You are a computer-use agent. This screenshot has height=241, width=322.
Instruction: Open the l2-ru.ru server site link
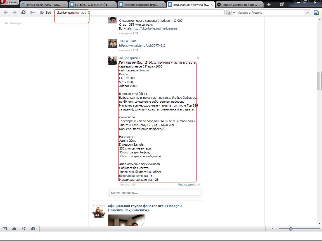pyautogui.click(x=144, y=70)
